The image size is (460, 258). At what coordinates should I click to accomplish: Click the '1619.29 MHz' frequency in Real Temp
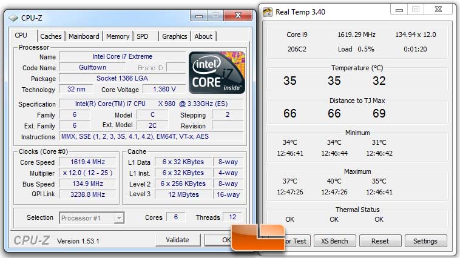click(356, 35)
